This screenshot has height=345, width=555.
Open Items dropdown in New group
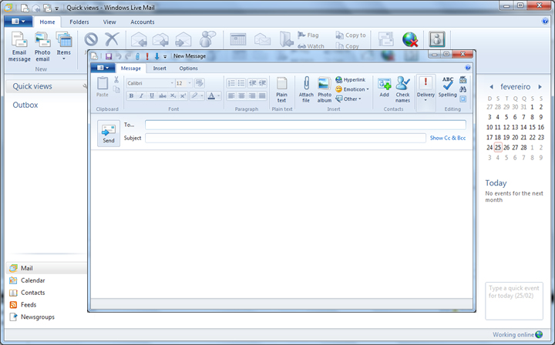point(64,46)
